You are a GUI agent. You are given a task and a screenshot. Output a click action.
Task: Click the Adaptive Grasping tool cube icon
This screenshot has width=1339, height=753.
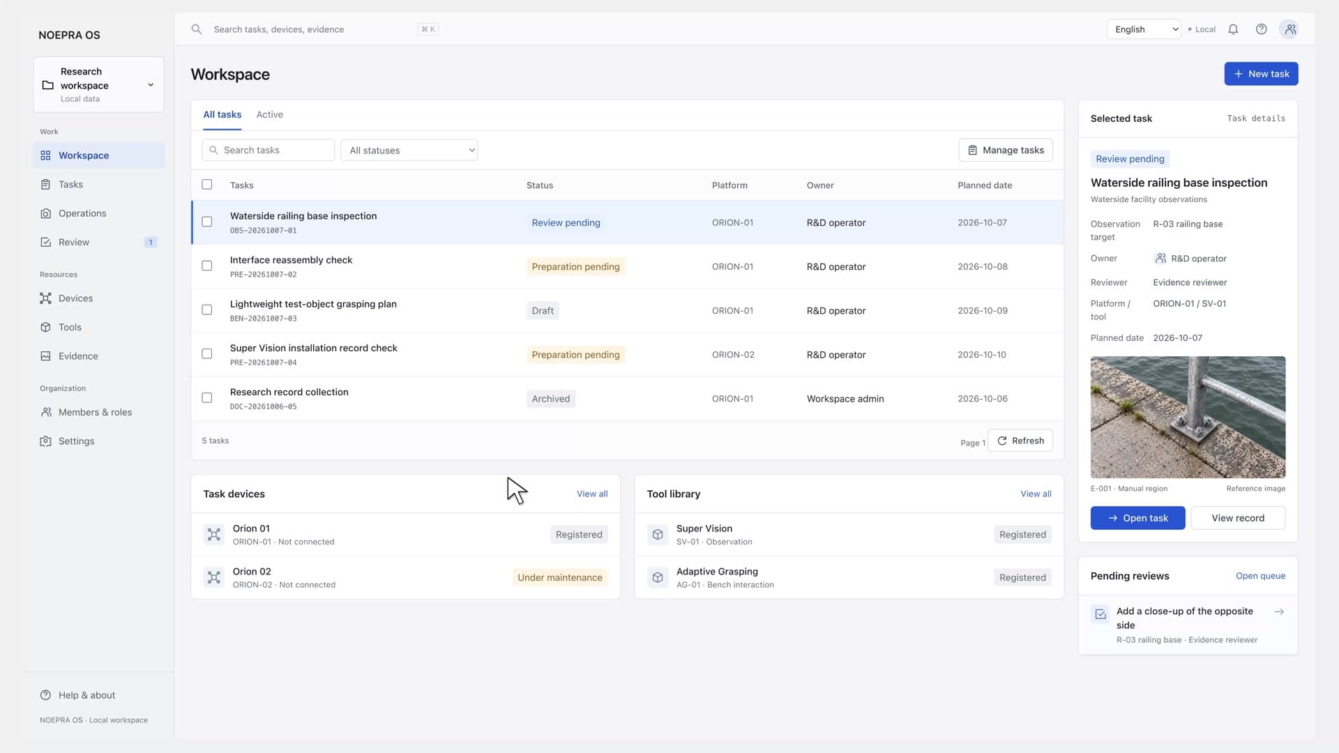coord(658,577)
